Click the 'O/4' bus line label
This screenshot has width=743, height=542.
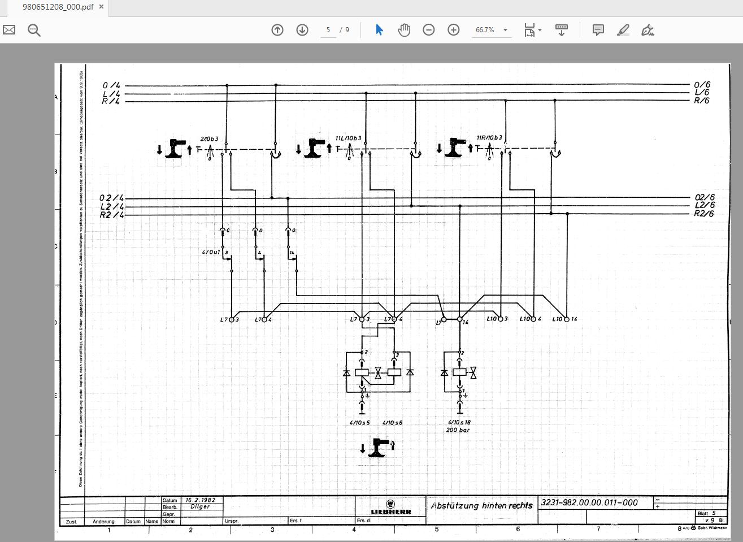coord(111,85)
